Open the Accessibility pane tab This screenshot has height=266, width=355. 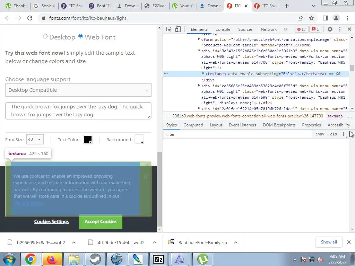[x=339, y=125]
